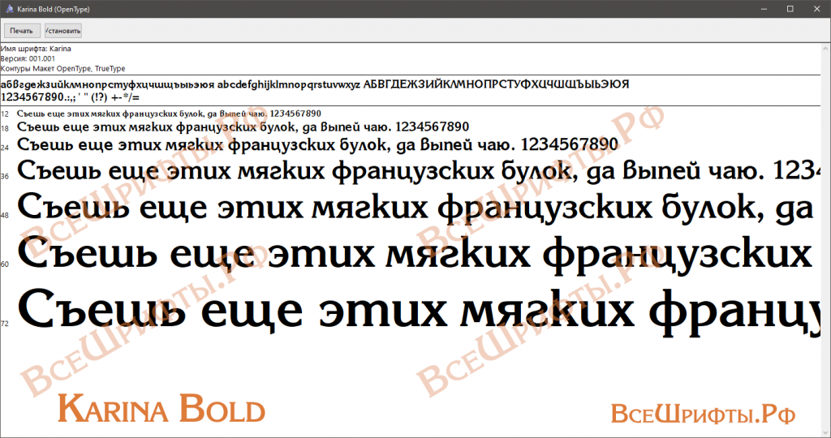Click the 'Версия: 001.001' text
Screen dimensions: 831x438
[28, 58]
